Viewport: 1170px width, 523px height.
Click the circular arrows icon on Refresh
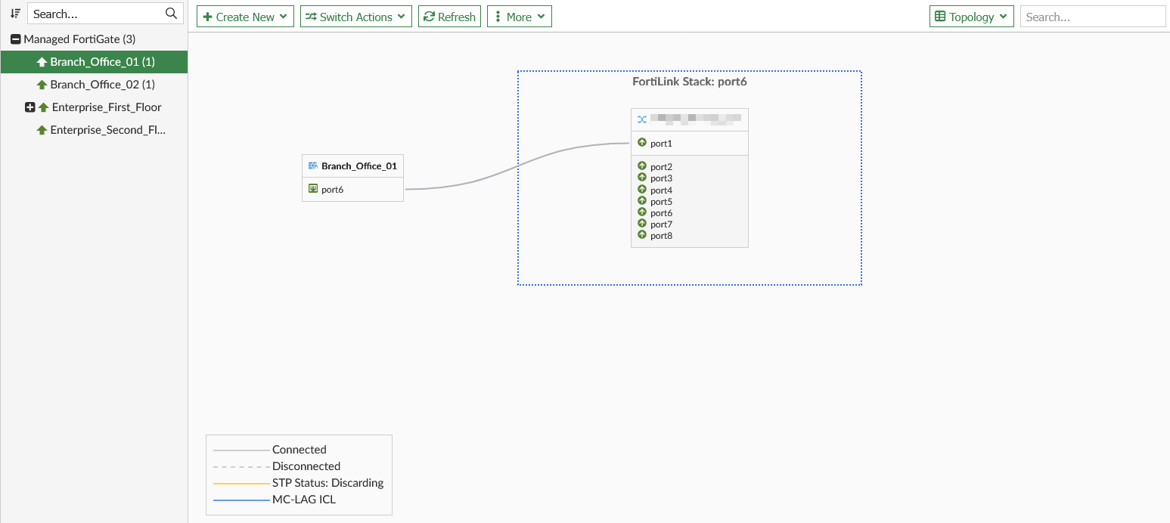430,17
